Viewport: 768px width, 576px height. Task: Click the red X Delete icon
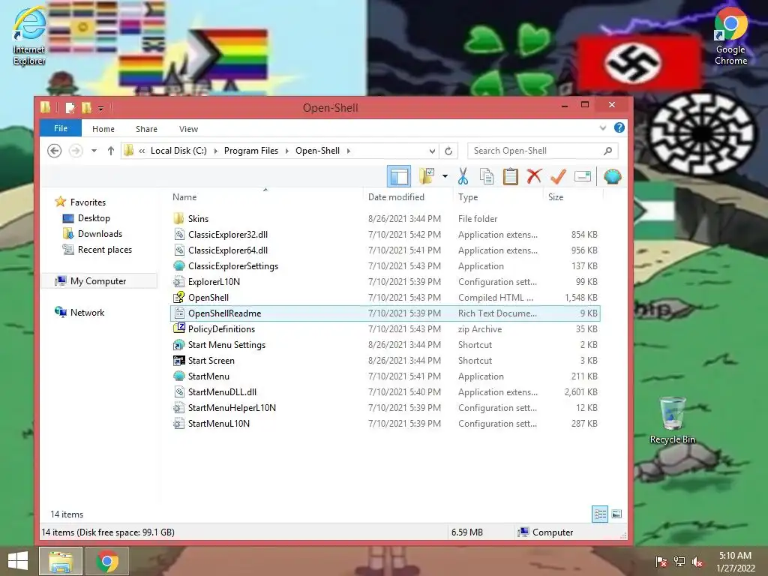(534, 176)
